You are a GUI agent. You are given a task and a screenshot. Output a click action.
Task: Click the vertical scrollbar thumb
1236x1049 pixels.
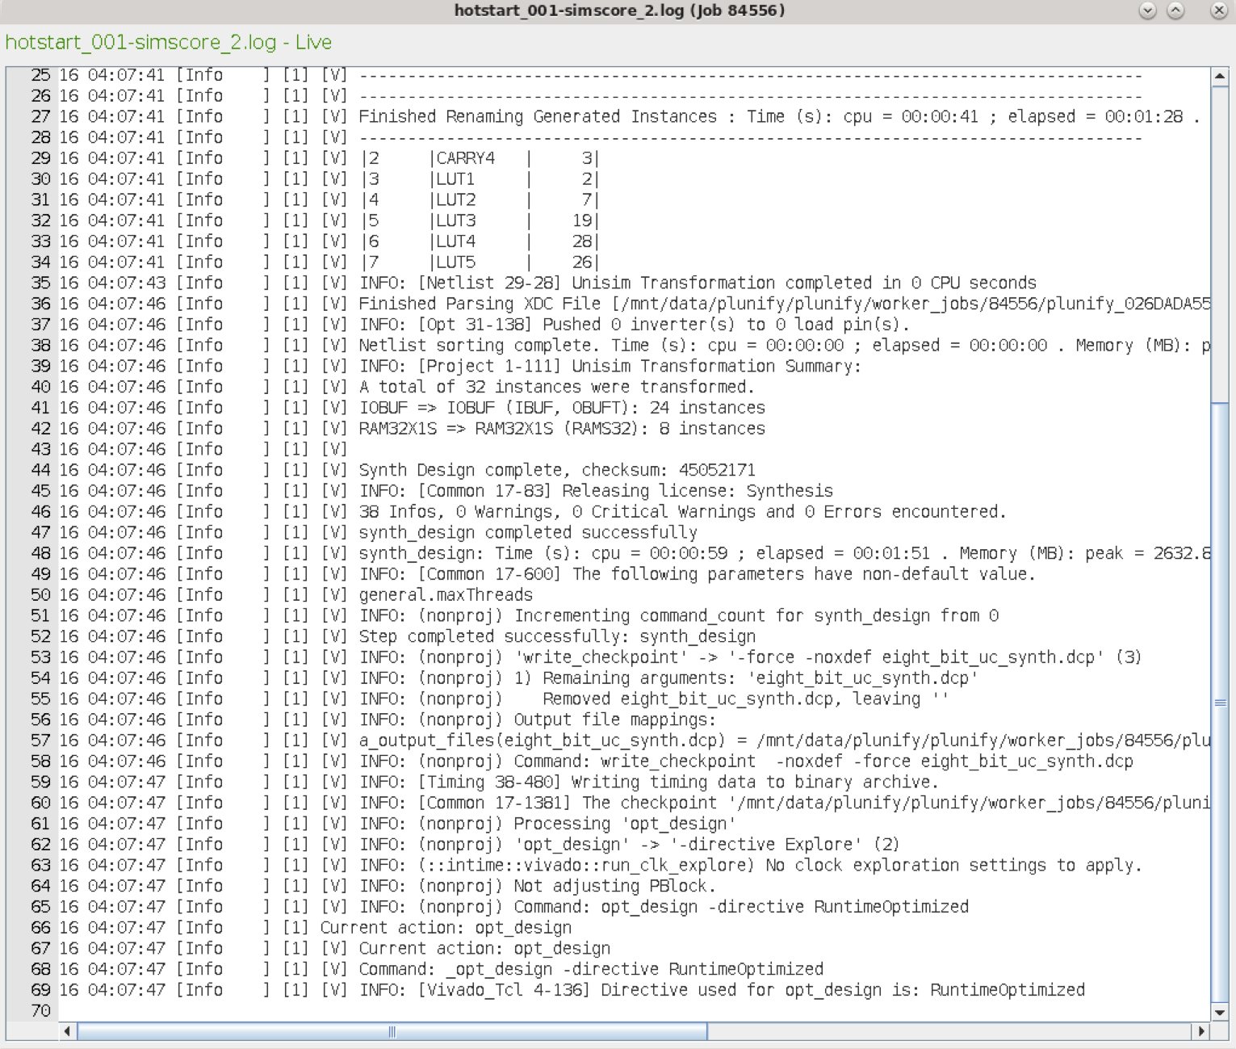1220,702
